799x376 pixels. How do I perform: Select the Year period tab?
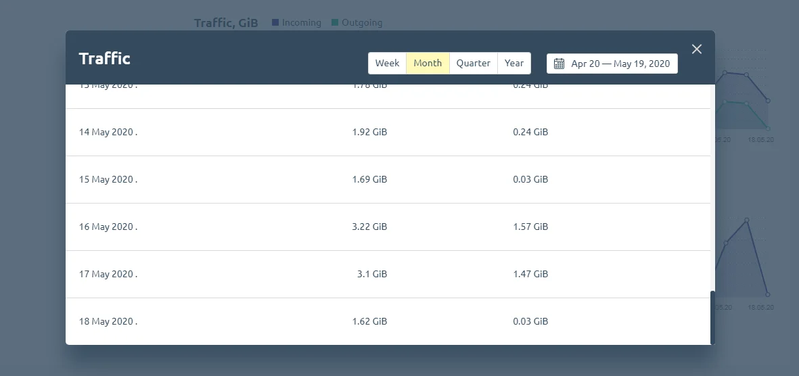514,63
